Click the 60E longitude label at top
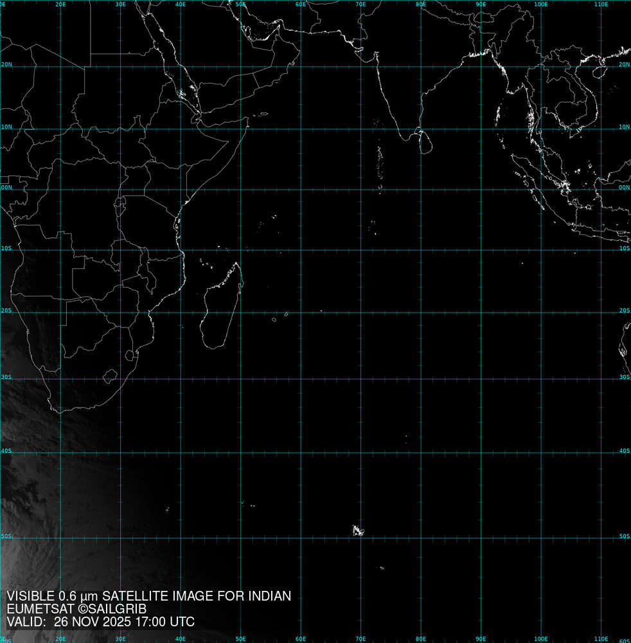Viewport: 631px width, 643px height. [x=300, y=4]
